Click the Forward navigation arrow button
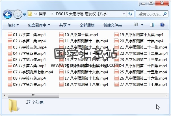The width and height of the screenshot is (171, 116). (18, 14)
